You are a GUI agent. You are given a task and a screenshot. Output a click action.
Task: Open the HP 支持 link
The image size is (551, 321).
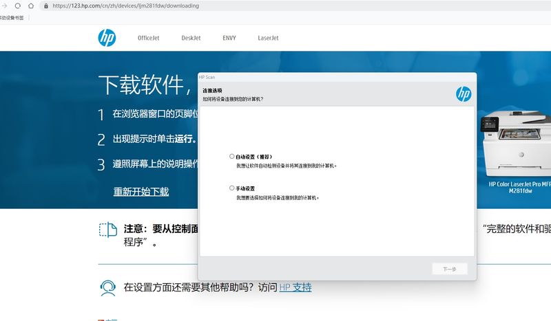[x=295, y=287]
